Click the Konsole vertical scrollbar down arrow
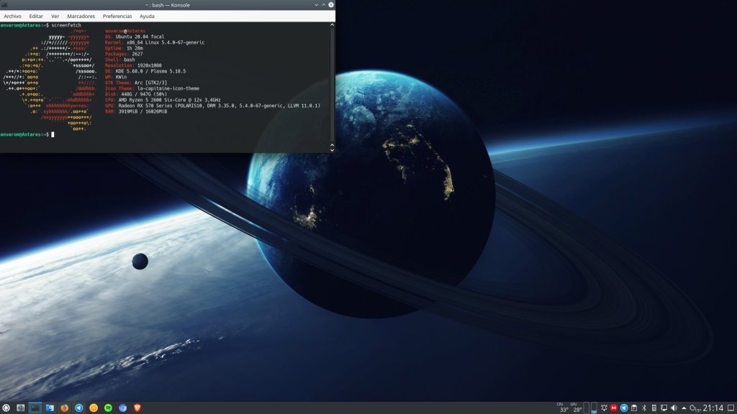Image resolution: width=737 pixels, height=414 pixels. click(332, 147)
